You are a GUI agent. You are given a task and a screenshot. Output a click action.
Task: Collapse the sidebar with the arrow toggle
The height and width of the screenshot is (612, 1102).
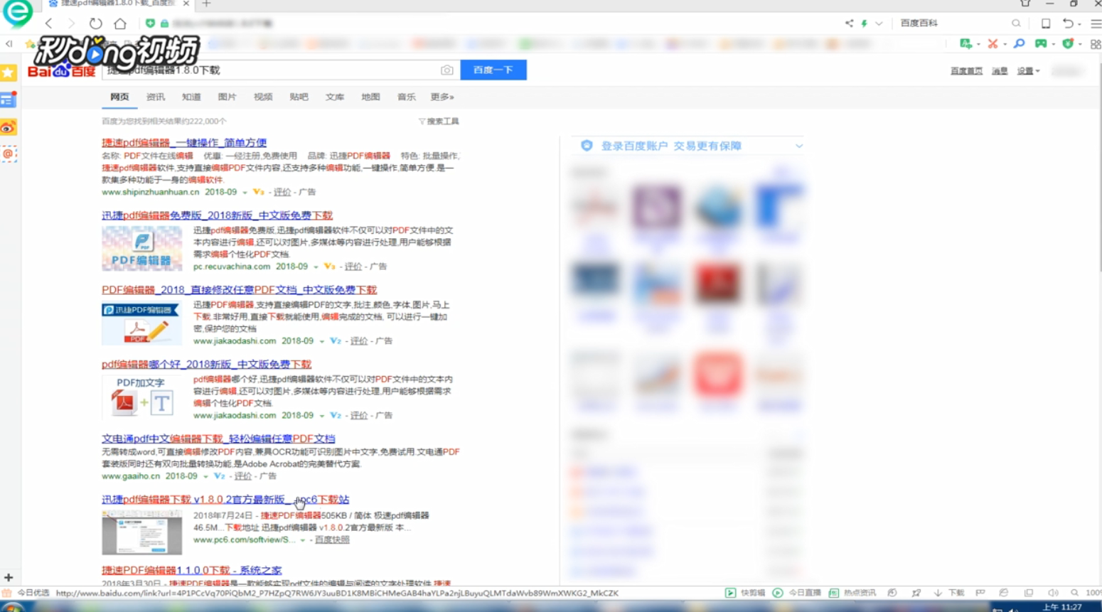(9, 44)
